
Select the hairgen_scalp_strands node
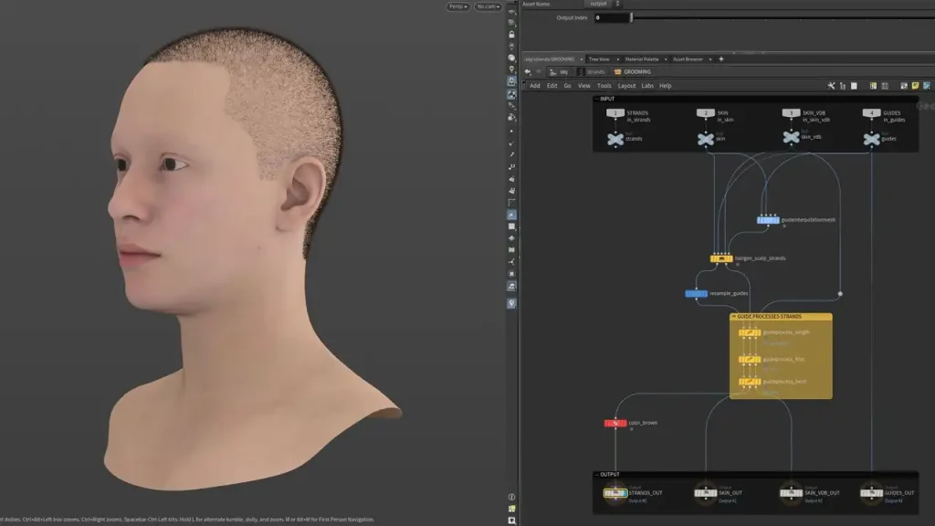tap(721, 258)
